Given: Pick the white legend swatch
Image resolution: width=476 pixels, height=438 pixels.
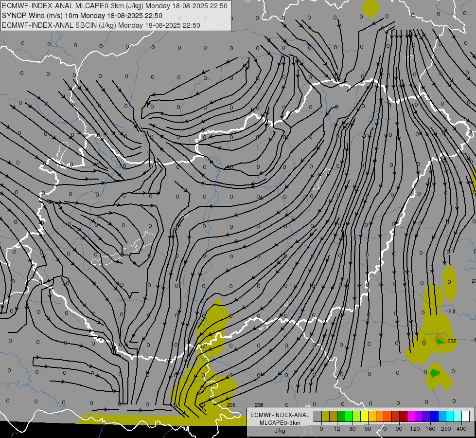Looking at the screenshot, I should tap(466, 416).
